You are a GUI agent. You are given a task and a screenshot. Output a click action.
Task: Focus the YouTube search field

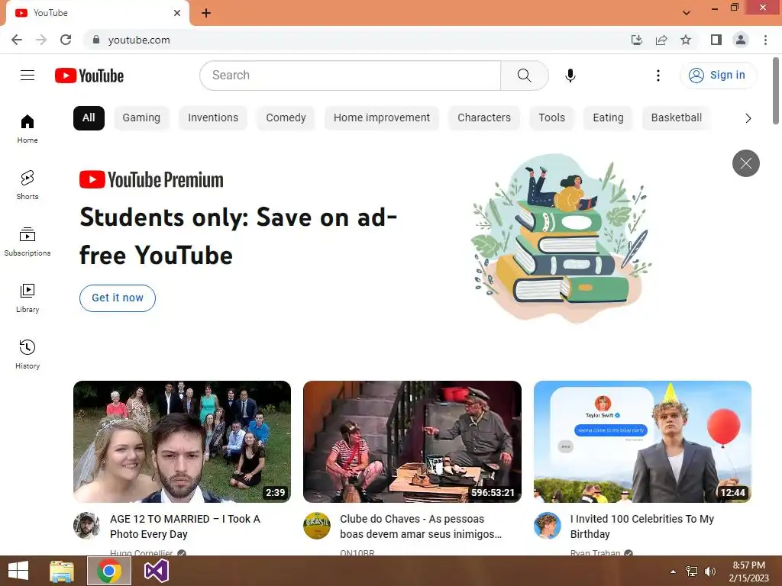tap(350, 76)
